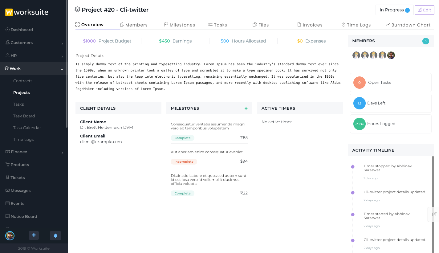
Task: Open the user profile avatar in sidebar
Action: point(10,236)
